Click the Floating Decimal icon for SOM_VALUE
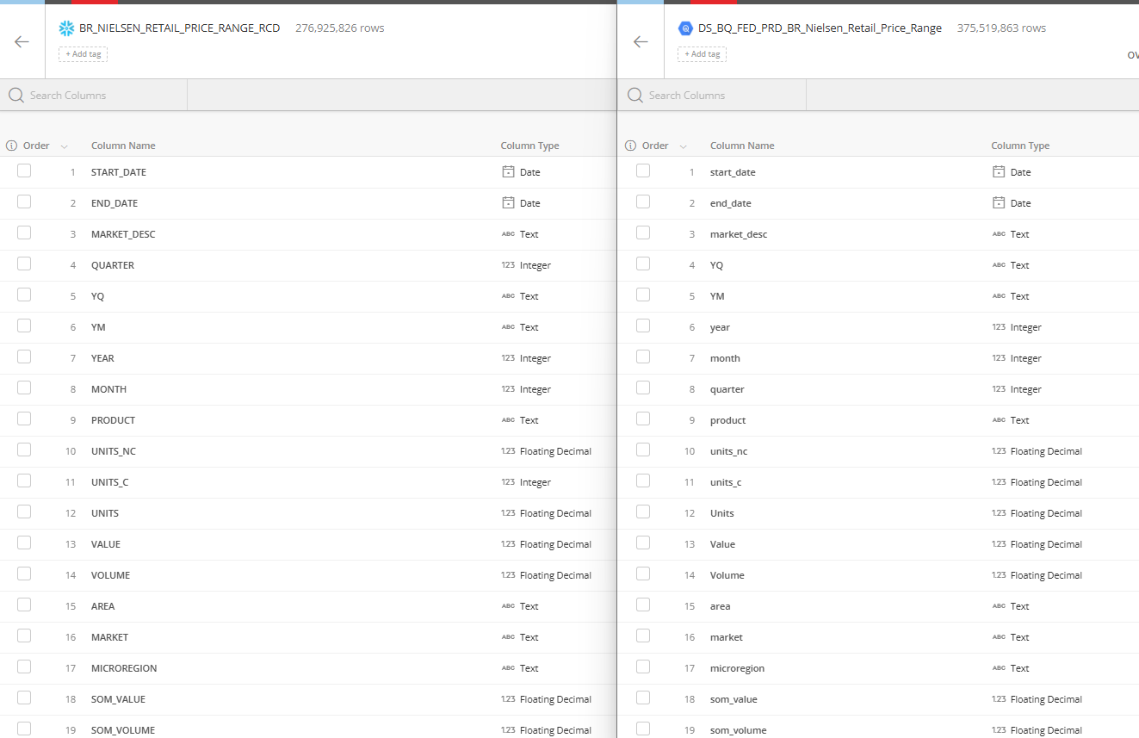 point(508,699)
